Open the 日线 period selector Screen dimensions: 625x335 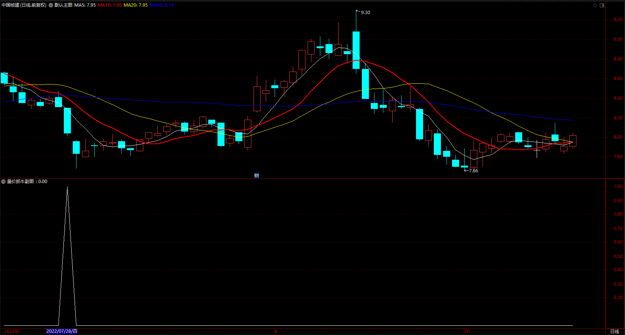pos(615,332)
